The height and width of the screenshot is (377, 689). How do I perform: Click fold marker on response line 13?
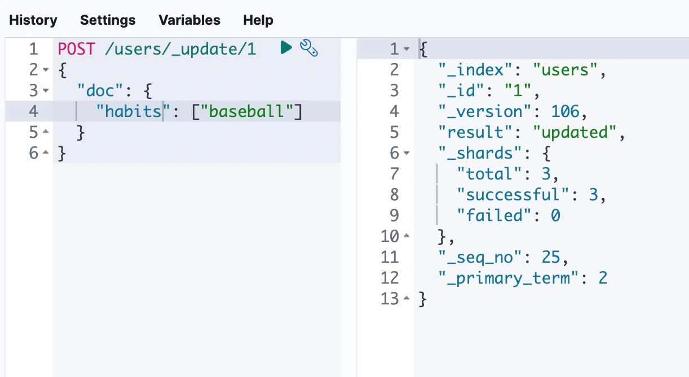(x=407, y=299)
